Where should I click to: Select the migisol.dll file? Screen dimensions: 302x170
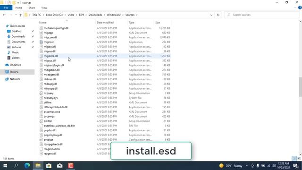(x=50, y=47)
